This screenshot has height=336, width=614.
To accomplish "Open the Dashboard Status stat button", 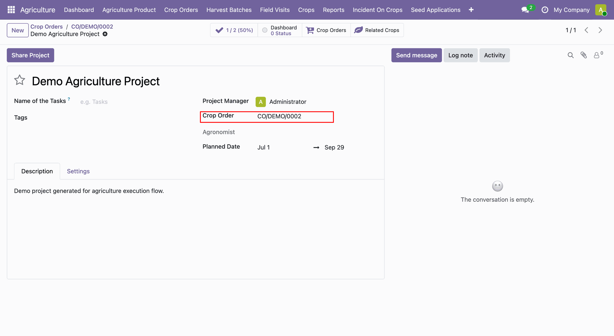I will click(x=280, y=30).
